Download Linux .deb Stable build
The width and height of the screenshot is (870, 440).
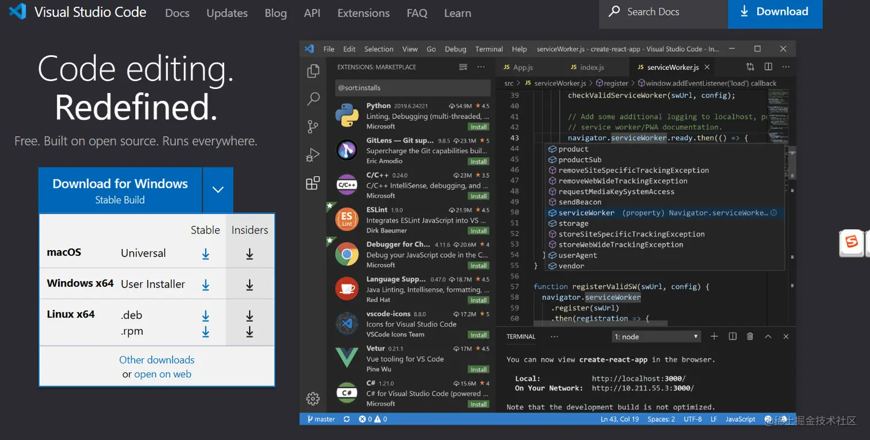205,316
